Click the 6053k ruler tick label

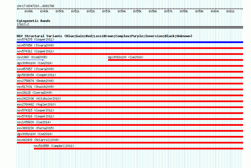pyautogui.click(x=106, y=11)
